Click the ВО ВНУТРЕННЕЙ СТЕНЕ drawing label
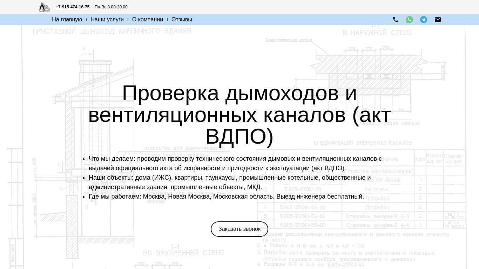This screenshot has width=479, height=269. pyautogui.click(x=183, y=253)
